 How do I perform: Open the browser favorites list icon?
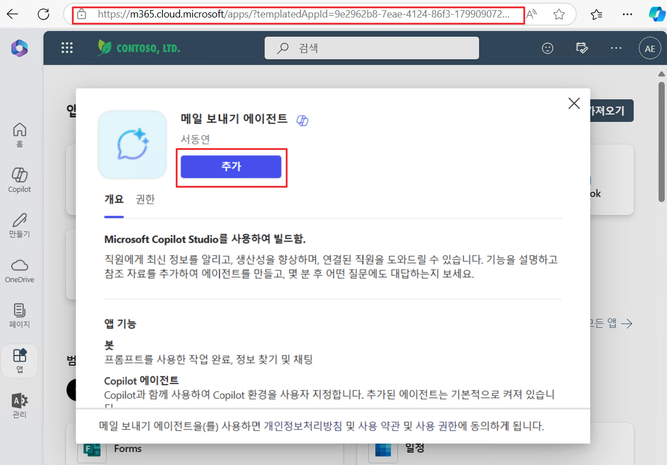(x=596, y=15)
